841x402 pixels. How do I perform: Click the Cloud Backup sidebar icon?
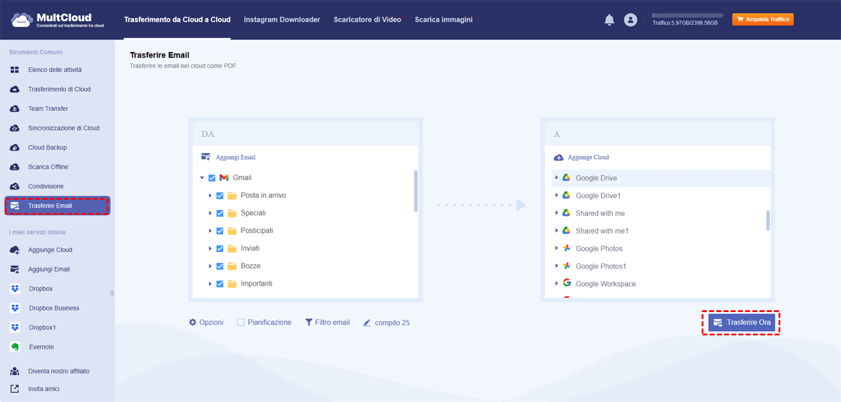15,148
